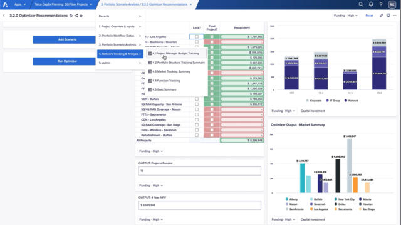Toggle the Corporate legend entry
Screen dimensions: 401x225
click(x=314, y=101)
